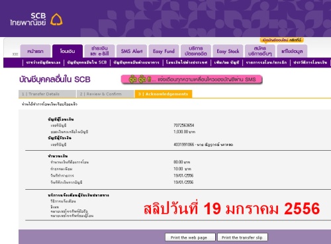Click the SCB logo in the header
331x244 pixels.
(36, 19)
